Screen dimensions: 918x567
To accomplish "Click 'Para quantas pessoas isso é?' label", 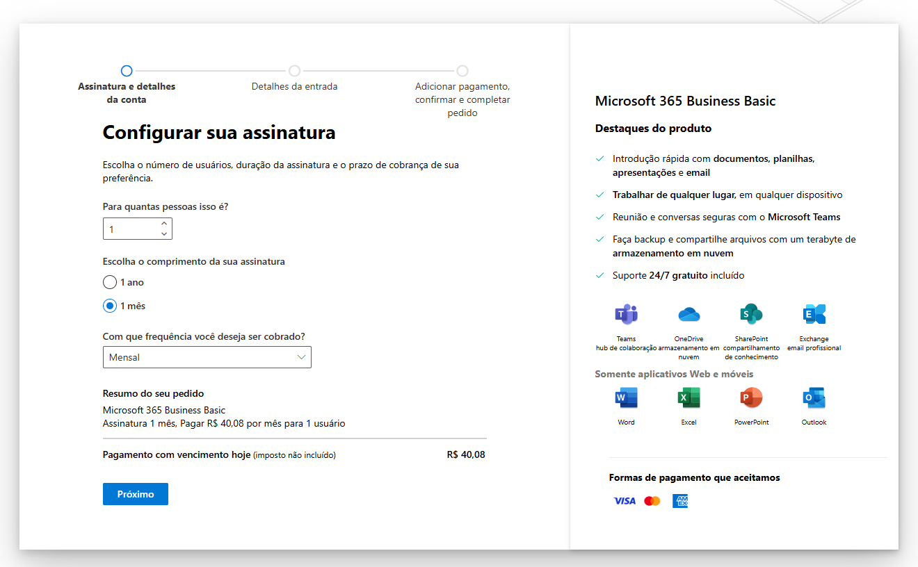I will (166, 206).
